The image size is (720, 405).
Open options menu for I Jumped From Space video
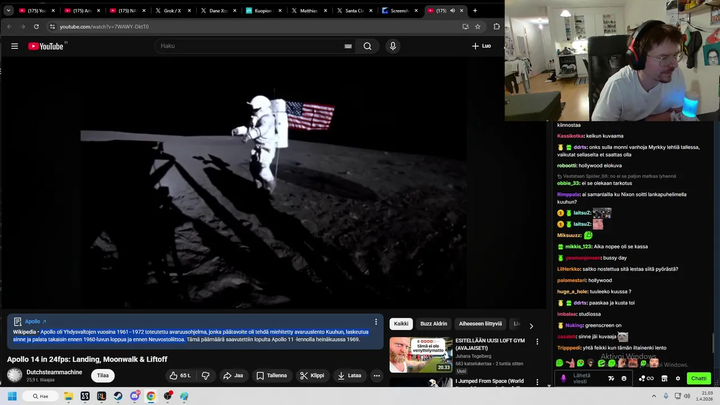(537, 382)
